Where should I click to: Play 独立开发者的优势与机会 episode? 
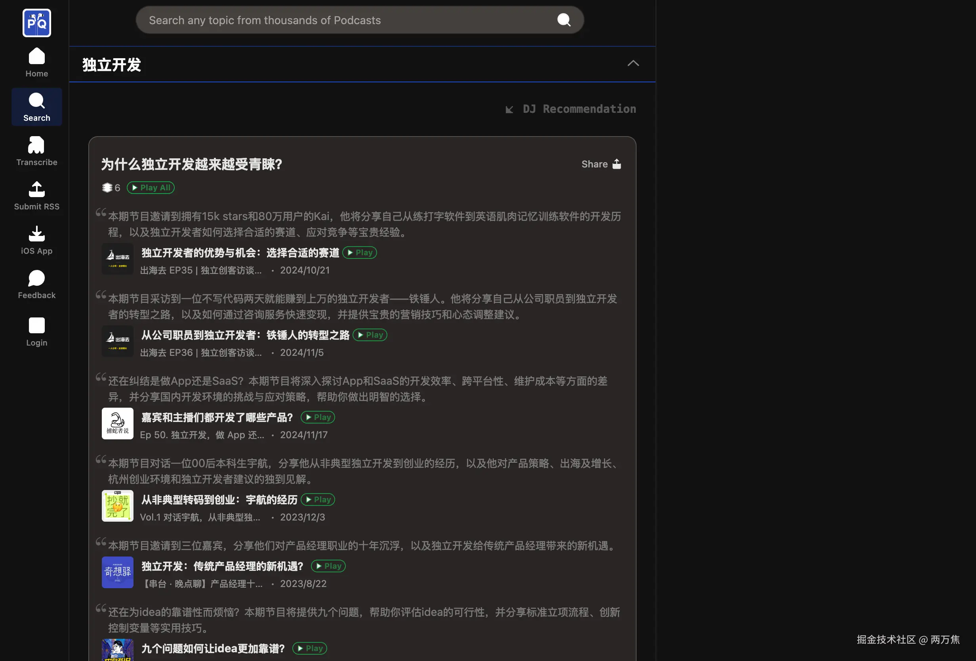(360, 253)
